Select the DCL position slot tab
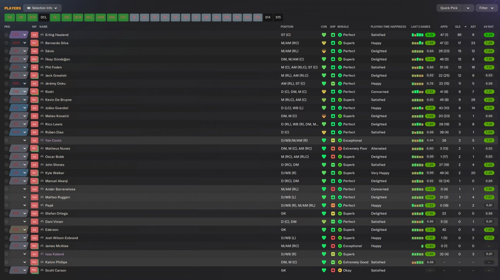 (x=44, y=17)
